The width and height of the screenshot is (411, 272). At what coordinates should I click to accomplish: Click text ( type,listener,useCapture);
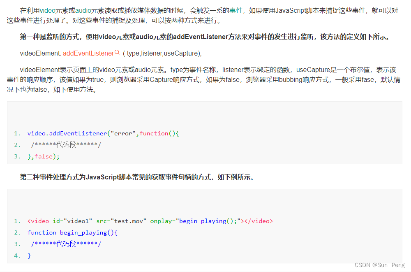(162, 53)
